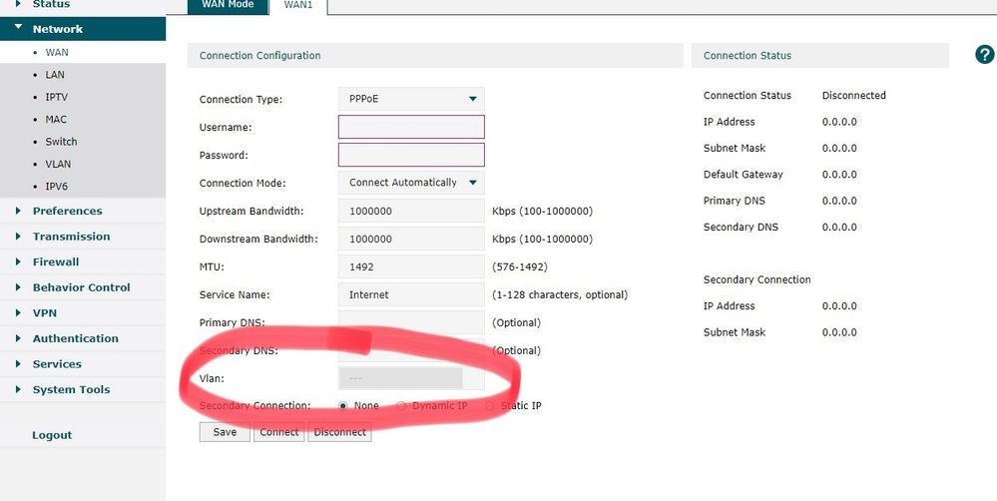Click the MTU input field

(411, 266)
